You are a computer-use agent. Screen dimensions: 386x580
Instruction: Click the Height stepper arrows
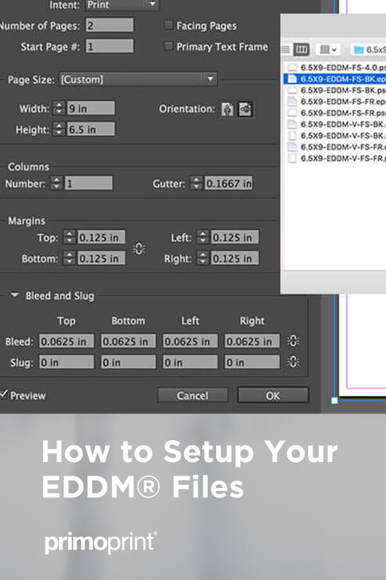(x=59, y=129)
